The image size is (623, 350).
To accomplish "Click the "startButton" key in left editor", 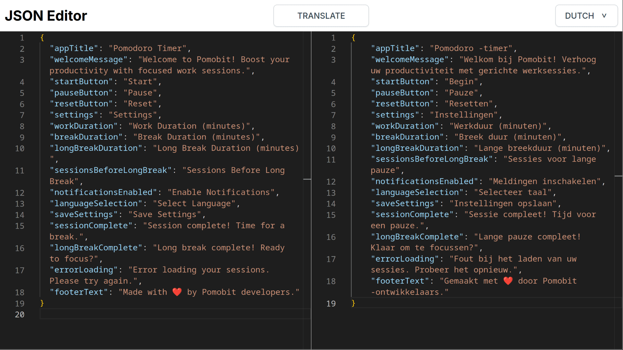I will (x=81, y=82).
